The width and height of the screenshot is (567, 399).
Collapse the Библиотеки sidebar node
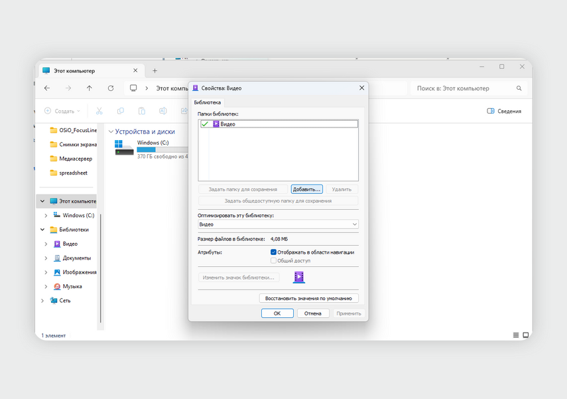[x=42, y=230]
